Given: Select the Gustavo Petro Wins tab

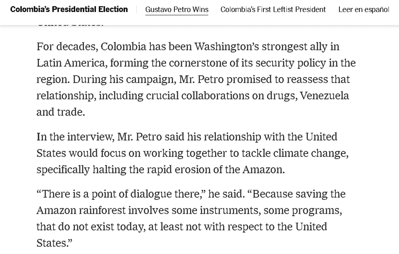Looking at the screenshot, I should pyautogui.click(x=177, y=9).
